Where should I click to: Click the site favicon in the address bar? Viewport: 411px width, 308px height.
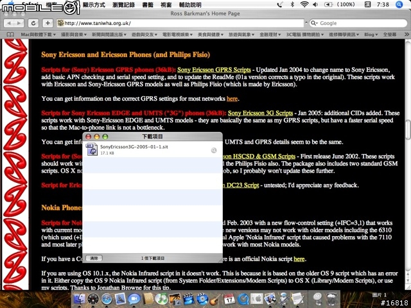(x=60, y=23)
